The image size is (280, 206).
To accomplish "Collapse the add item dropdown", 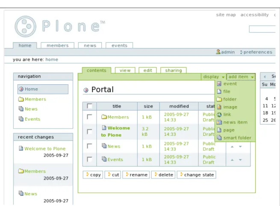I will 241,77.
